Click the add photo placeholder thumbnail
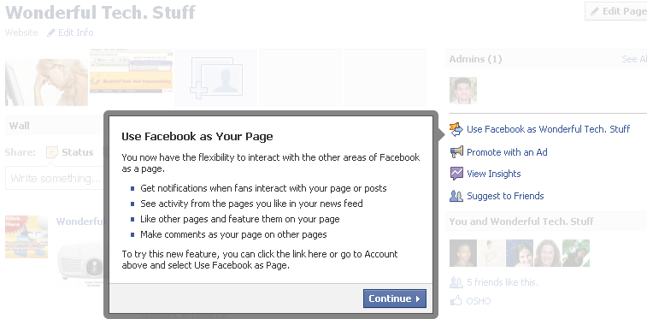The height and width of the screenshot is (319, 647). (x=215, y=78)
